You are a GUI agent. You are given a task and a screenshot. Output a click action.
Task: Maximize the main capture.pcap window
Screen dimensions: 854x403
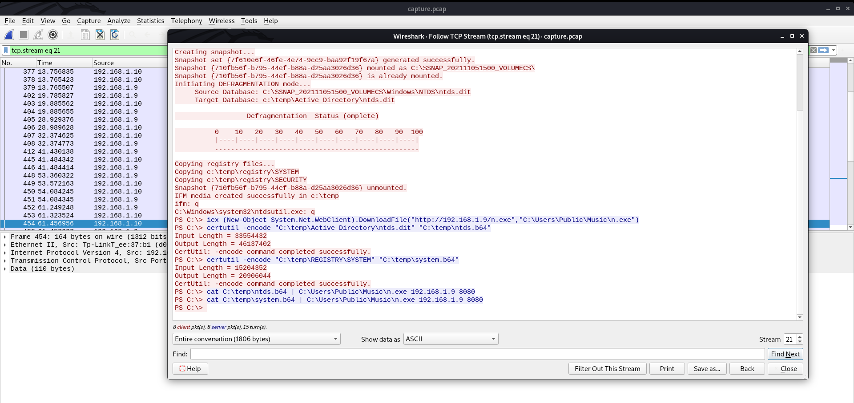point(838,8)
